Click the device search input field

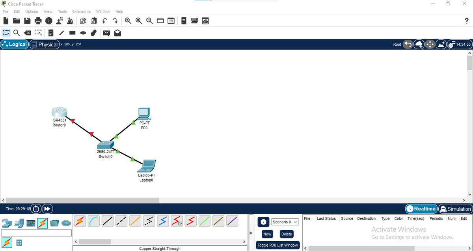[36, 233]
